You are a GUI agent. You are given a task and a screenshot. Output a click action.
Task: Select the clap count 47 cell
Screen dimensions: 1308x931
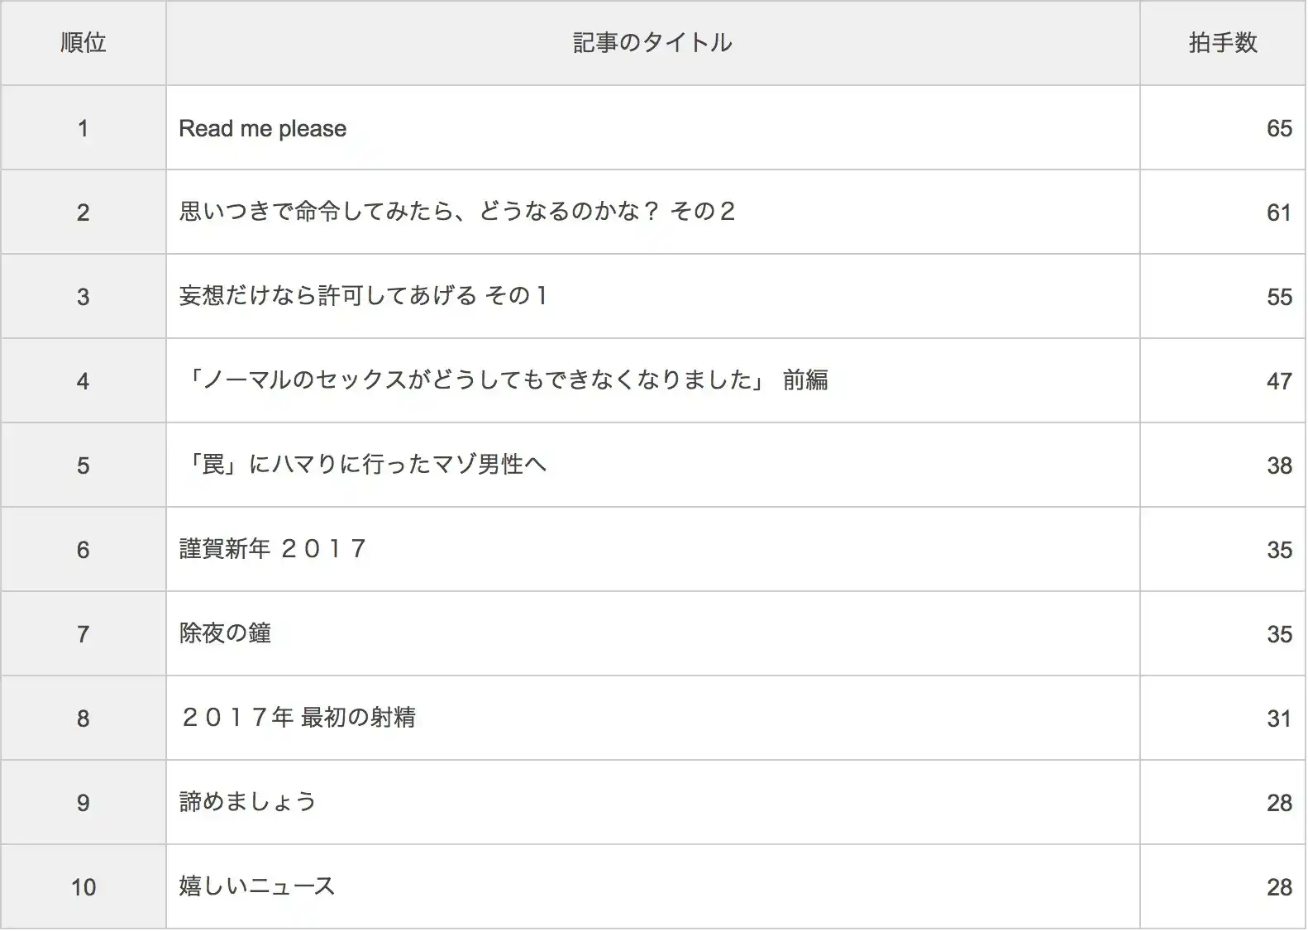click(x=1278, y=382)
